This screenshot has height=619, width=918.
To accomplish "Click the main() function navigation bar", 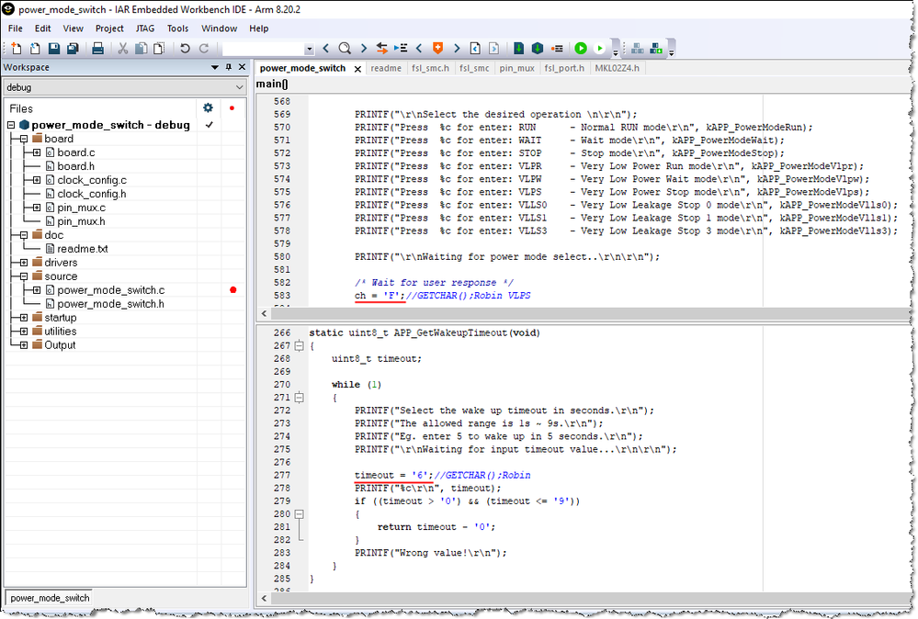I will point(583,84).
